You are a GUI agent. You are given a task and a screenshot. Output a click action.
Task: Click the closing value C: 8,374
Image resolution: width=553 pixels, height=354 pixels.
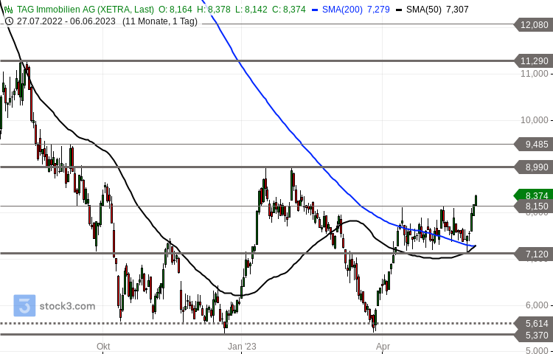click(289, 10)
